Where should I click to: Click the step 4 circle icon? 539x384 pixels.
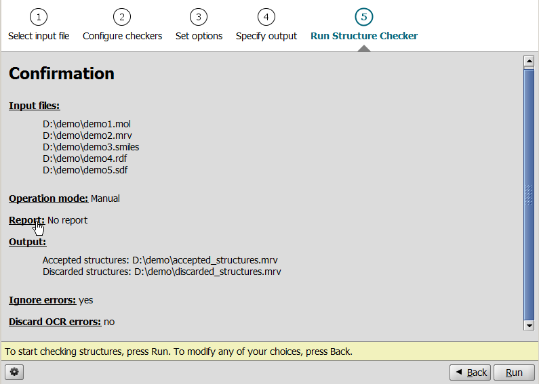266,18
